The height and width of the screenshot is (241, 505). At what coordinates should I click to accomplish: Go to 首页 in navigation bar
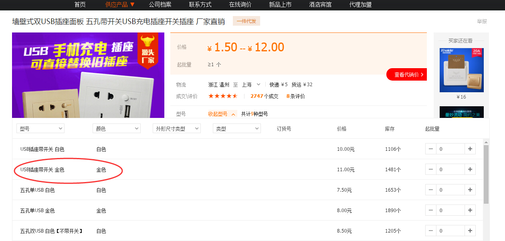80,5
